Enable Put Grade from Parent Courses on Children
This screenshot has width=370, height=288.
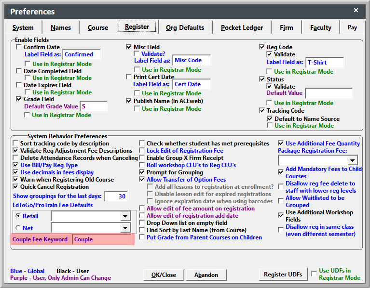[x=142, y=237]
